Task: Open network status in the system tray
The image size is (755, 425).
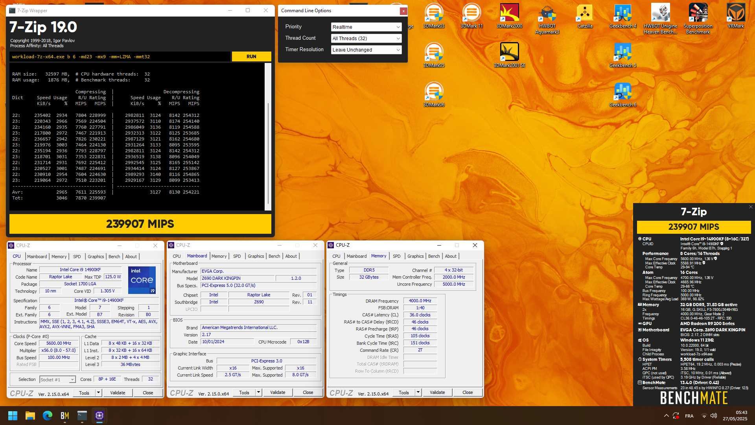Action: coord(704,416)
